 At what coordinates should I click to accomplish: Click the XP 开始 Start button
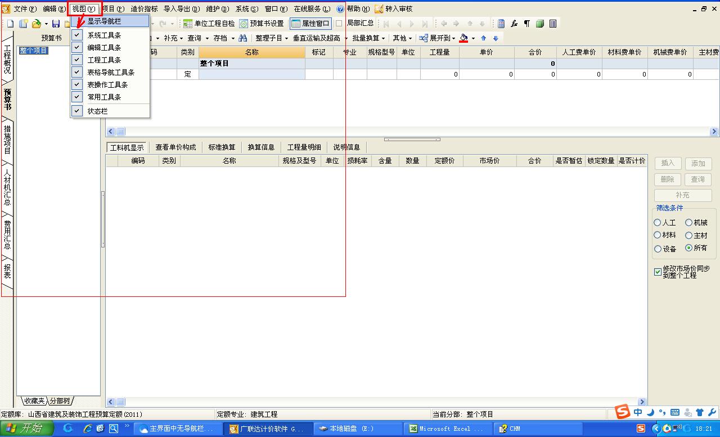[x=27, y=429]
